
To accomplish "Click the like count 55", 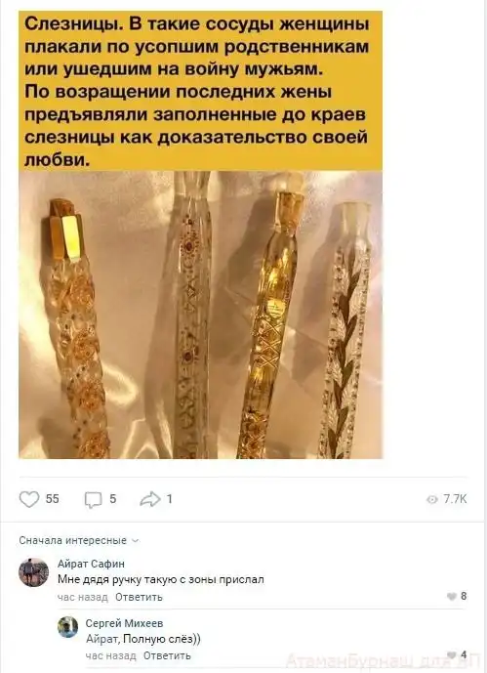I will point(53,499).
